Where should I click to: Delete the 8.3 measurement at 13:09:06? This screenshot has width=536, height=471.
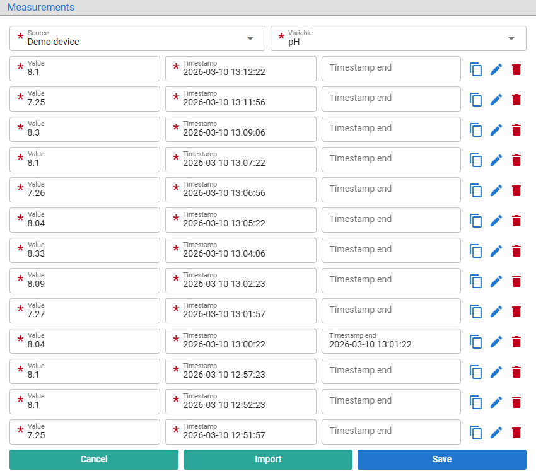tap(516, 130)
